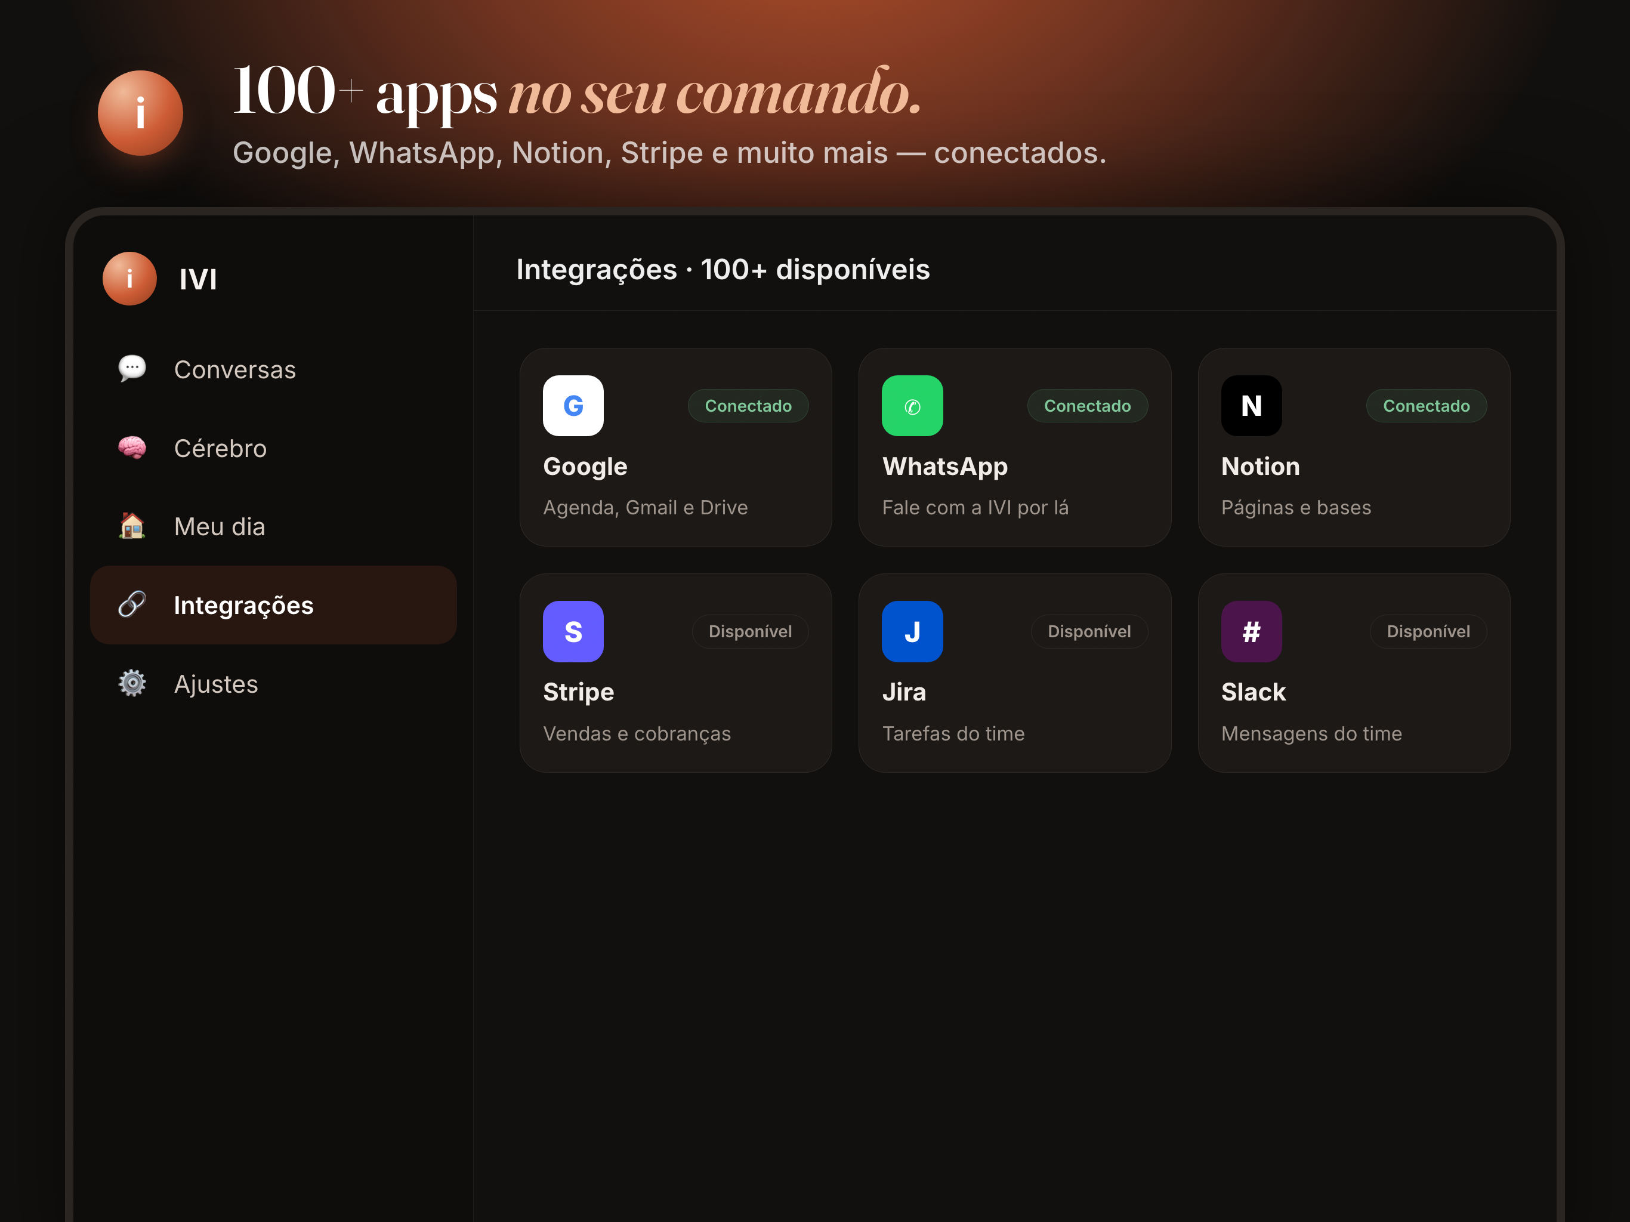
Task: Click the Conectado badge on WhatsApp card
Action: pyautogui.click(x=1087, y=405)
